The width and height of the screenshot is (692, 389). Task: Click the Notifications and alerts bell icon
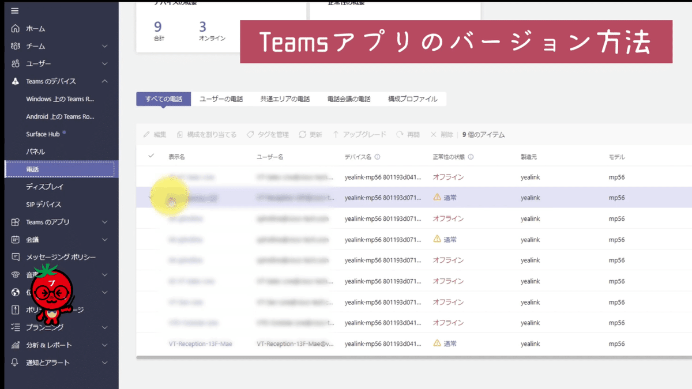pos(15,362)
